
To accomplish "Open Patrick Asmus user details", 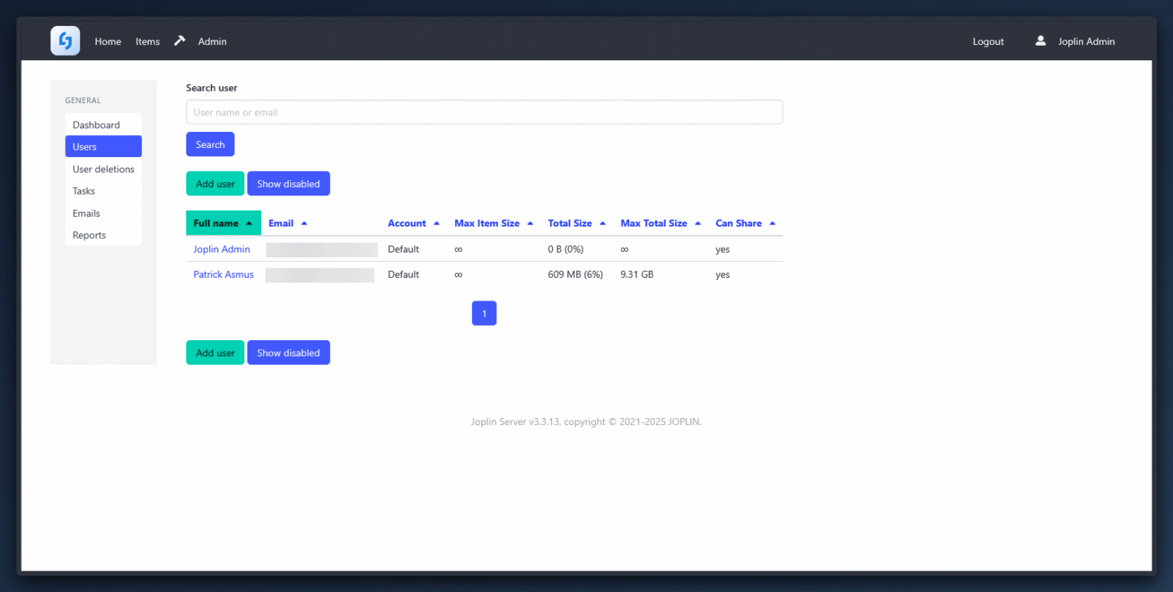I will [x=223, y=274].
